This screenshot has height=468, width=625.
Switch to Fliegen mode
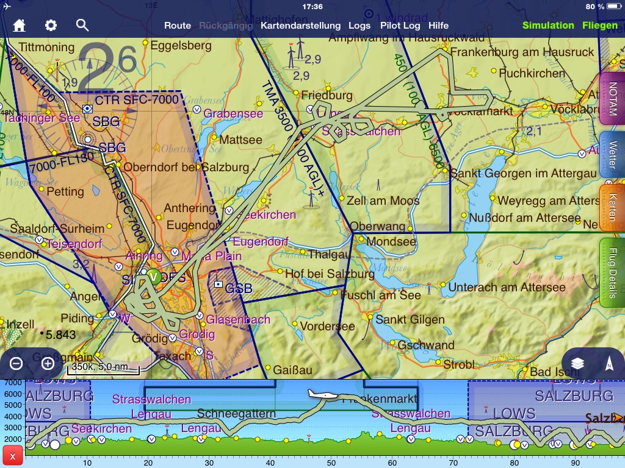coord(599,26)
